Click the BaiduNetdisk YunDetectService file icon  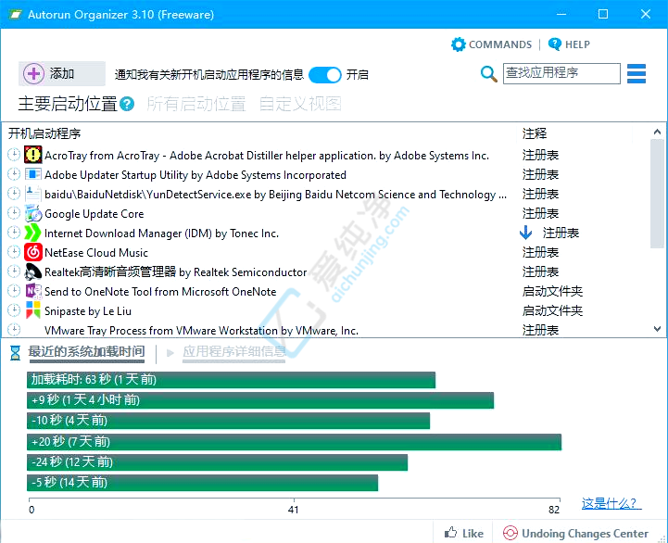pos(32,194)
